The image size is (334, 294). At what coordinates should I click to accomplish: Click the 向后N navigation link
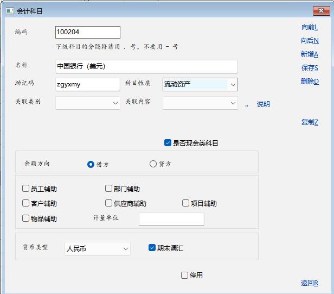pos(309,41)
